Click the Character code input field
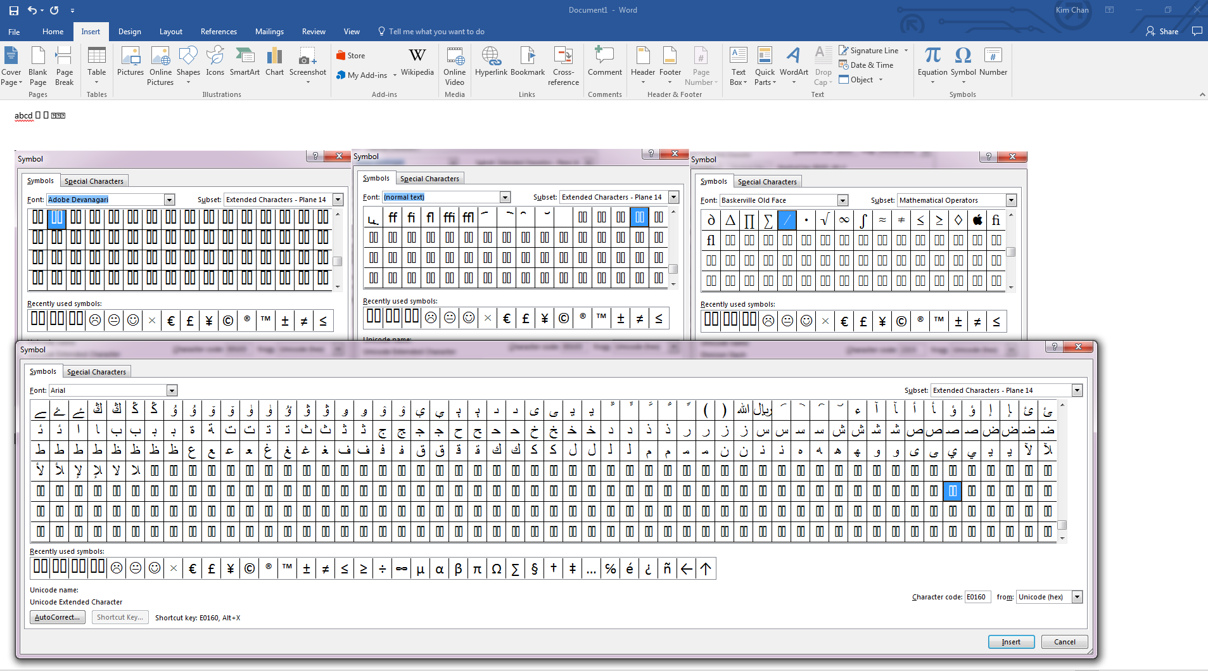This screenshot has height=671, width=1208. pyautogui.click(x=977, y=597)
